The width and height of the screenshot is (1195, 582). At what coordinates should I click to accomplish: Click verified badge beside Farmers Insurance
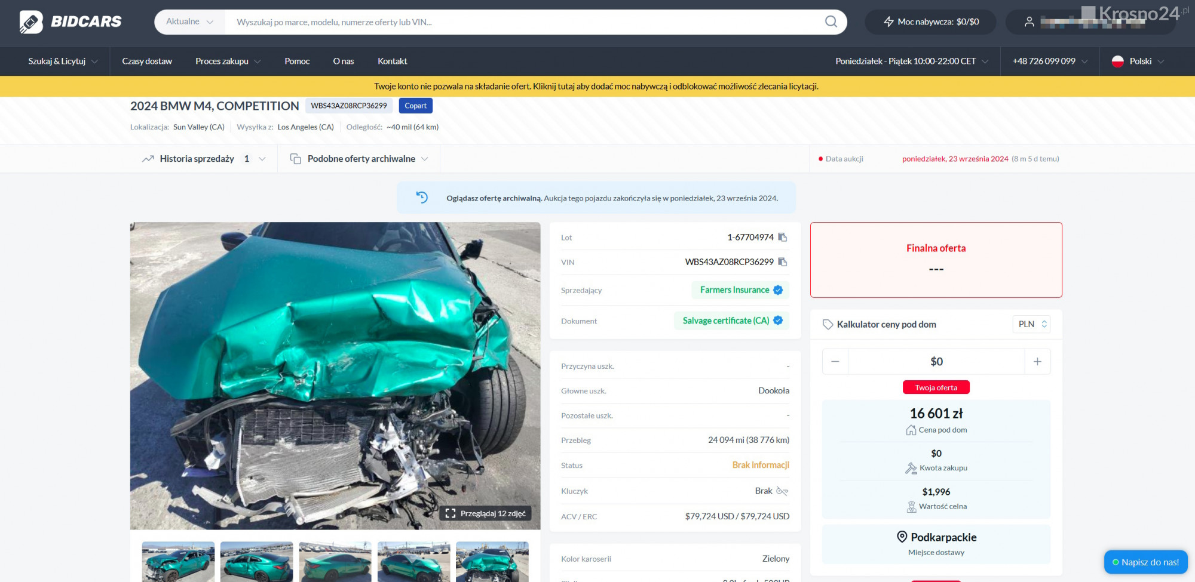[x=778, y=290]
